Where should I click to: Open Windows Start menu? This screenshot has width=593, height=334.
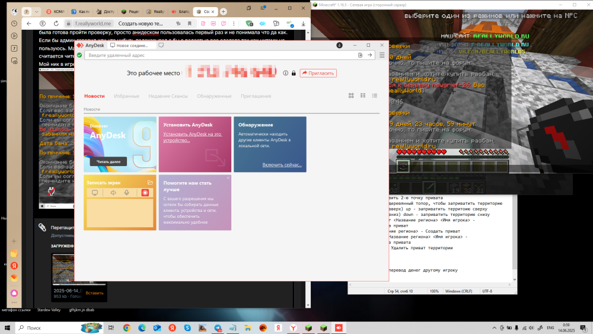[x=7, y=327]
